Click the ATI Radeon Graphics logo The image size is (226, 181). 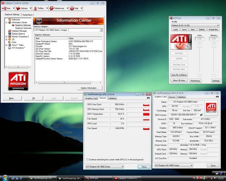point(18,81)
